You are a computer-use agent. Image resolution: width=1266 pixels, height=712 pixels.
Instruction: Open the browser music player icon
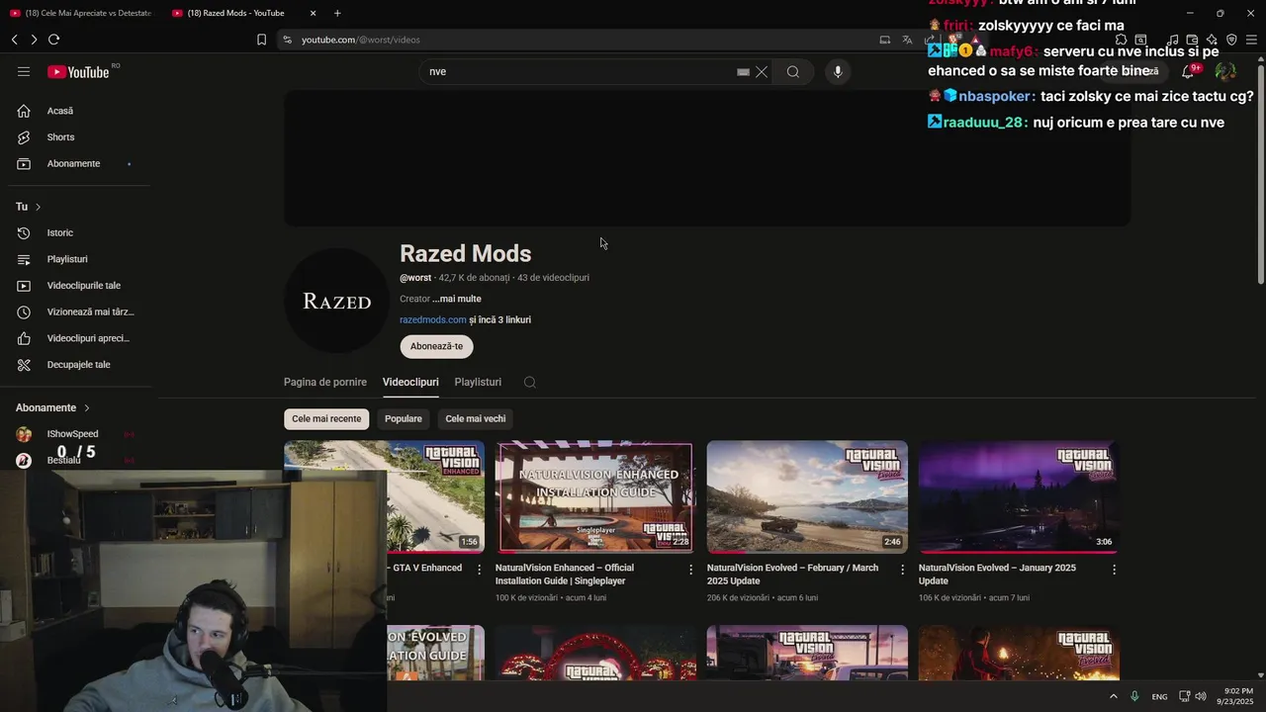1174,40
